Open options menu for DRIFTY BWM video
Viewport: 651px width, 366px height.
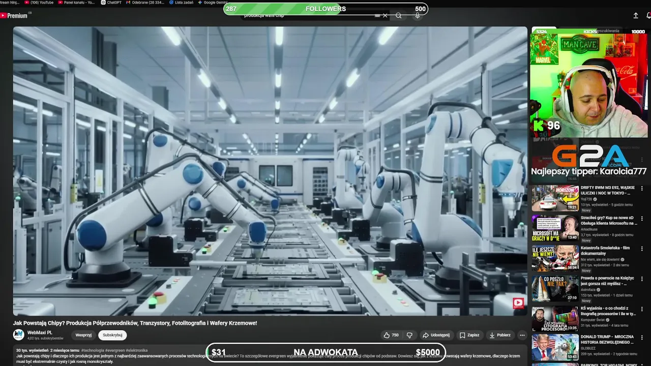coord(642,189)
